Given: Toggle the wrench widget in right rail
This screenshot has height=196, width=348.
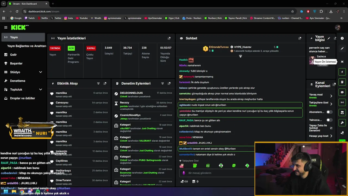Looking at the screenshot, I should click(342, 122).
